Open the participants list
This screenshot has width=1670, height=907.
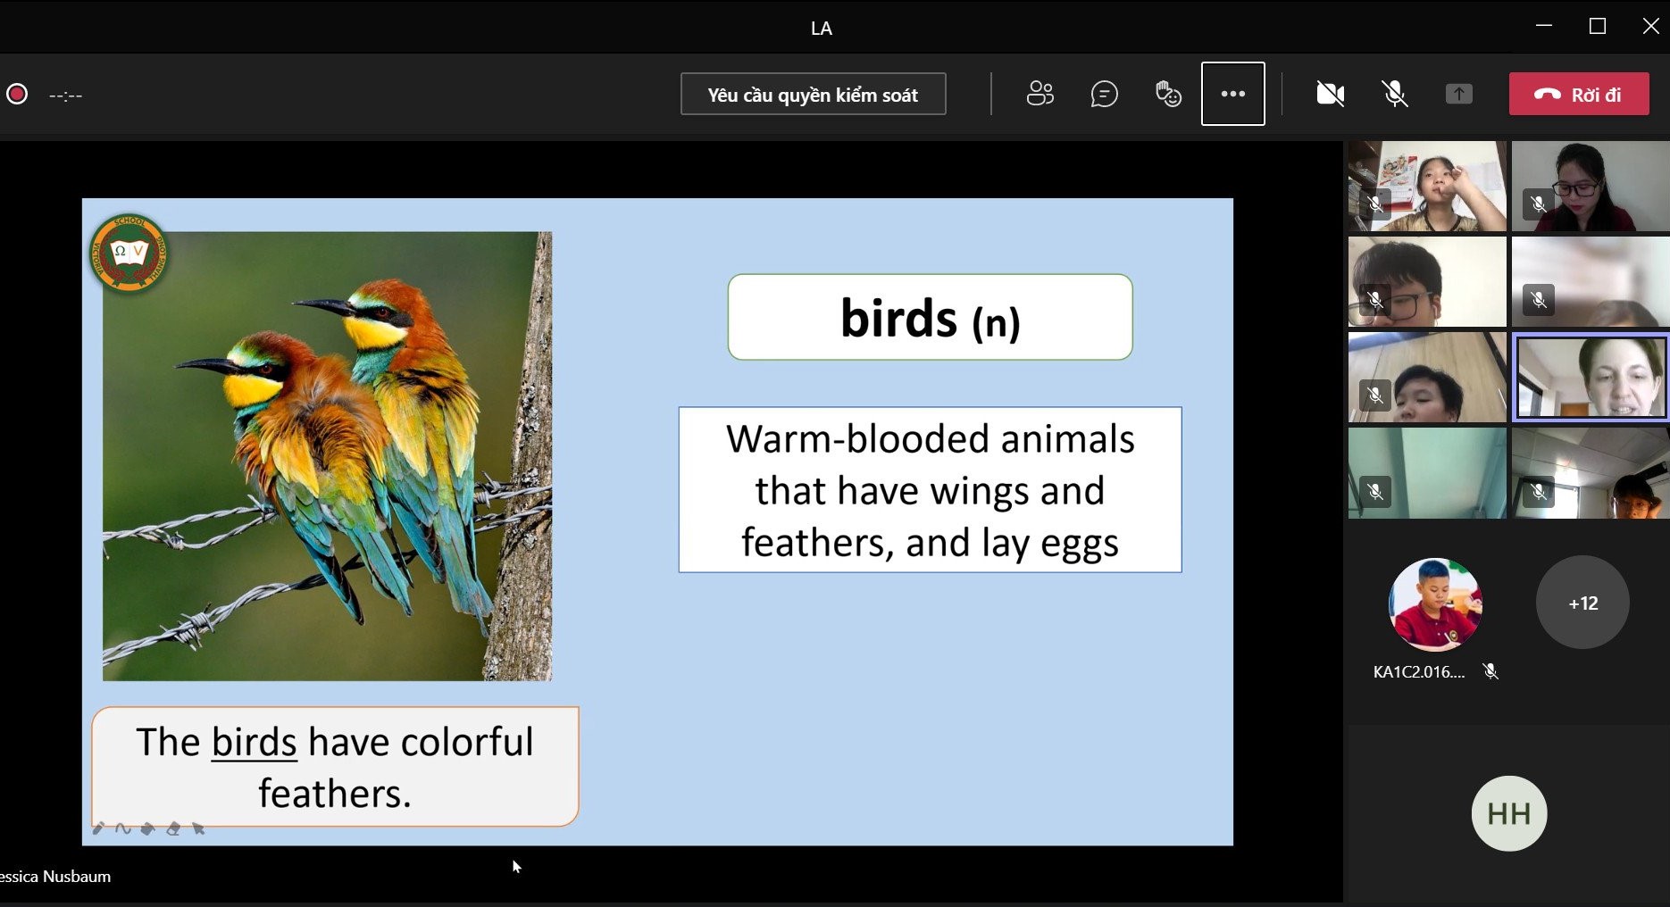(1040, 94)
